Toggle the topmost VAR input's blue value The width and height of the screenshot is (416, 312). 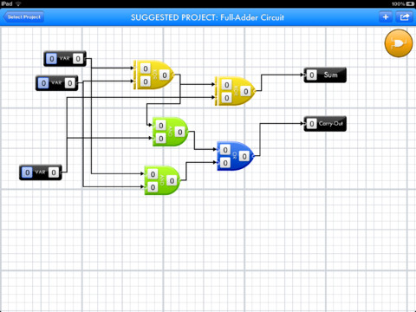(51, 59)
